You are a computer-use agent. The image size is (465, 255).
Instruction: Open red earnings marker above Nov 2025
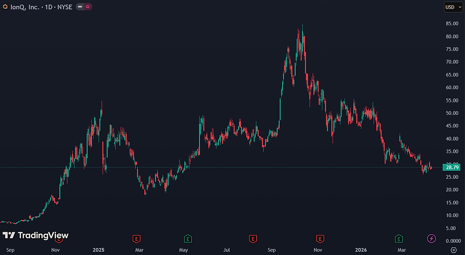coord(320,238)
